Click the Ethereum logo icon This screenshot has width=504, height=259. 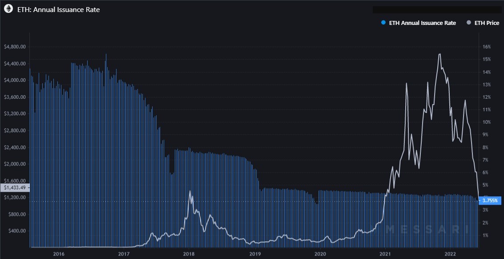click(x=8, y=9)
